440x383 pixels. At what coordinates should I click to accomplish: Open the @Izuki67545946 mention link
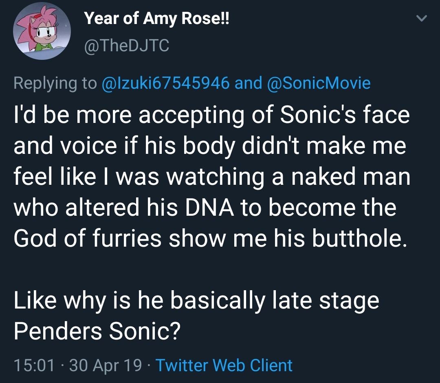click(x=164, y=83)
